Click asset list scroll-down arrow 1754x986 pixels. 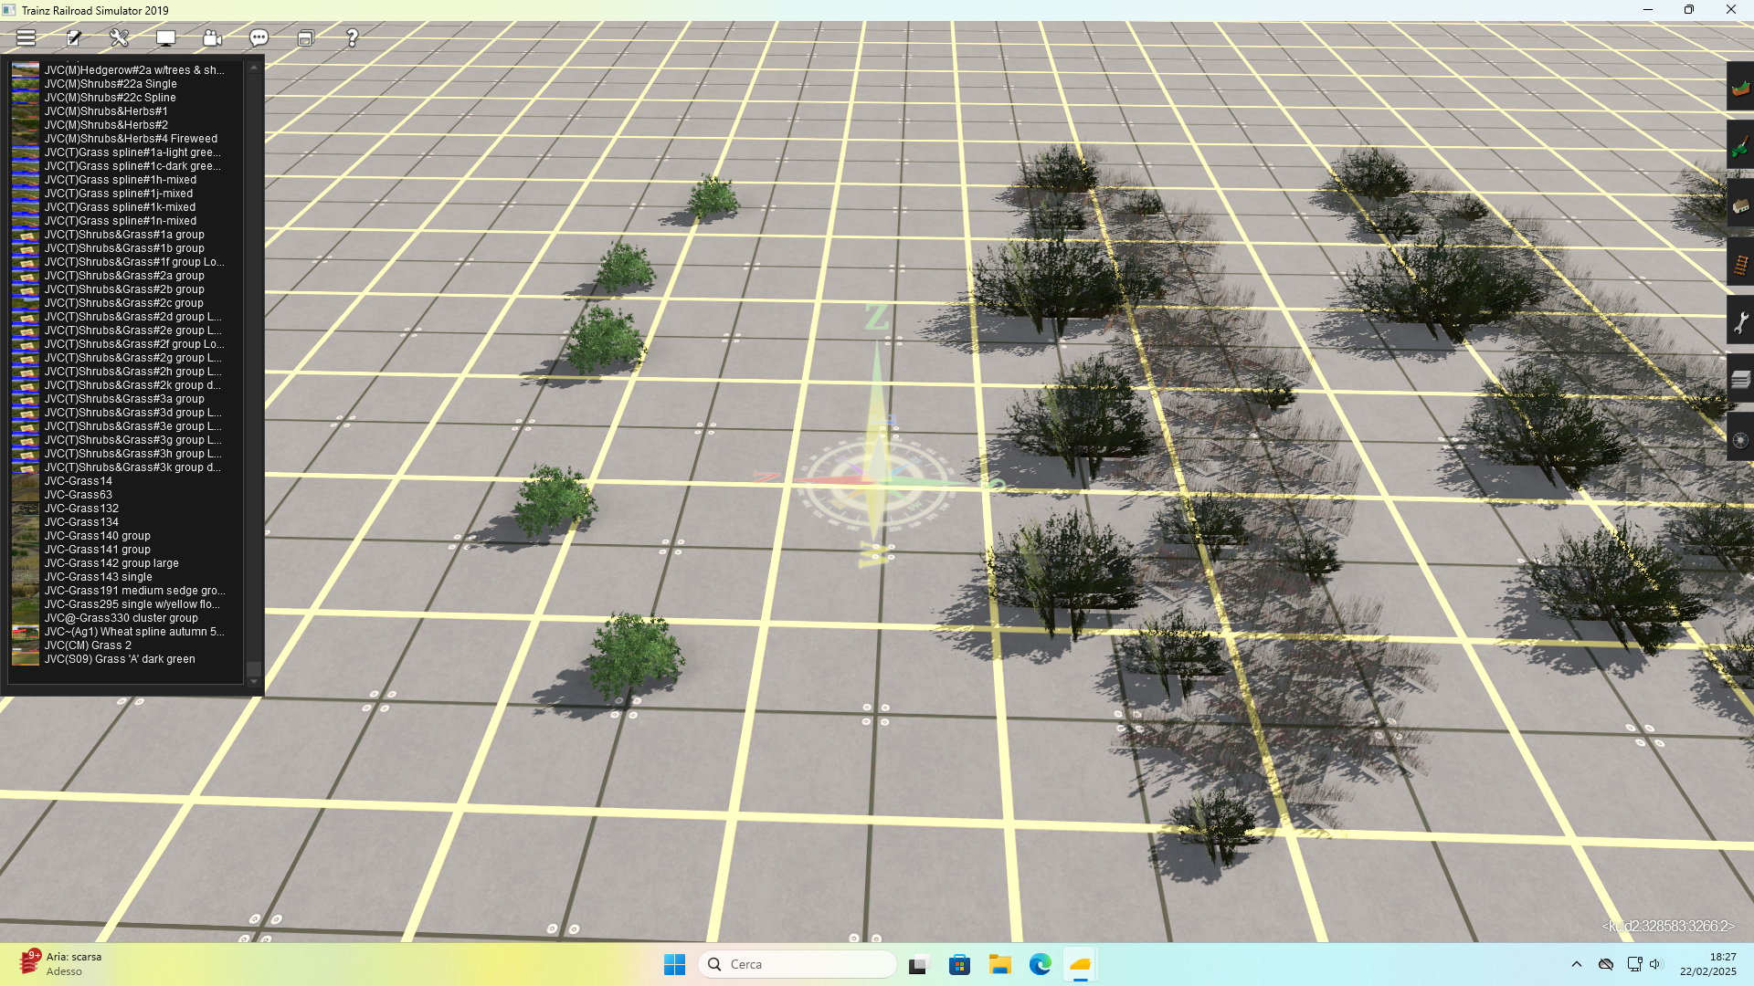point(254,681)
